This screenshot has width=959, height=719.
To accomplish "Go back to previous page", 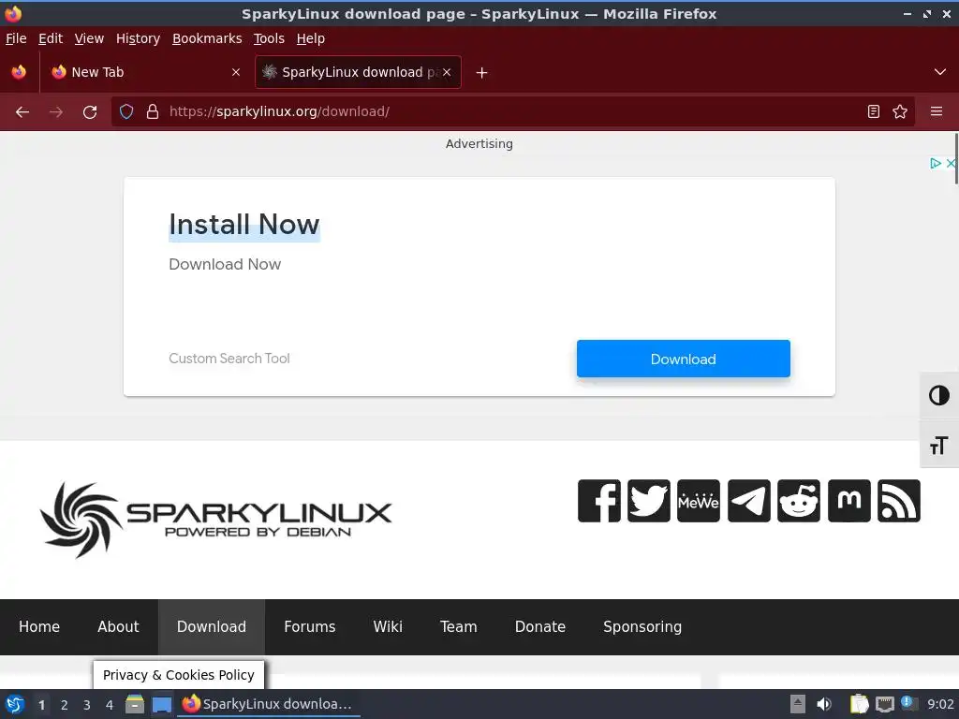I will click(x=22, y=112).
